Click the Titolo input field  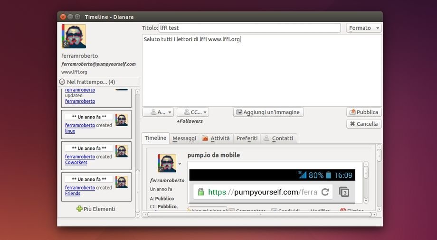point(249,28)
